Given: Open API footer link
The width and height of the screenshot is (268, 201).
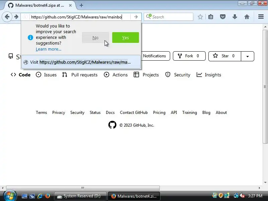Looking at the screenshot, I should pos(174,113).
